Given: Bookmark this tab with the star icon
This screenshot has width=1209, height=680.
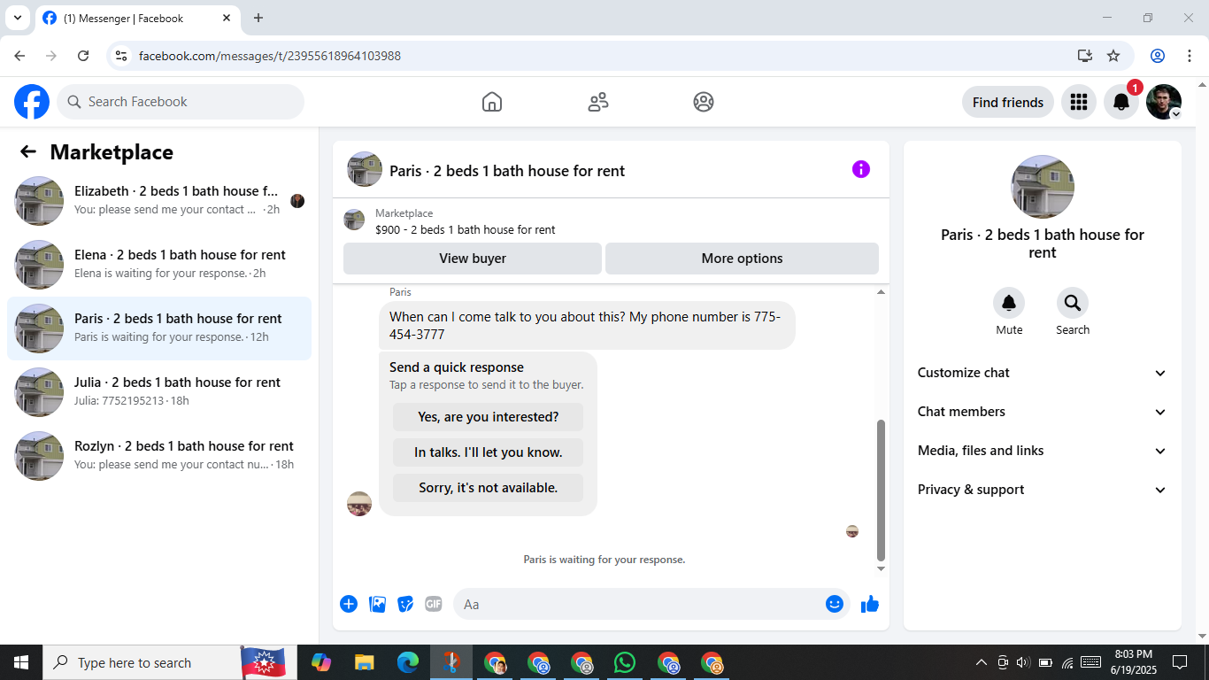Looking at the screenshot, I should coord(1113,56).
